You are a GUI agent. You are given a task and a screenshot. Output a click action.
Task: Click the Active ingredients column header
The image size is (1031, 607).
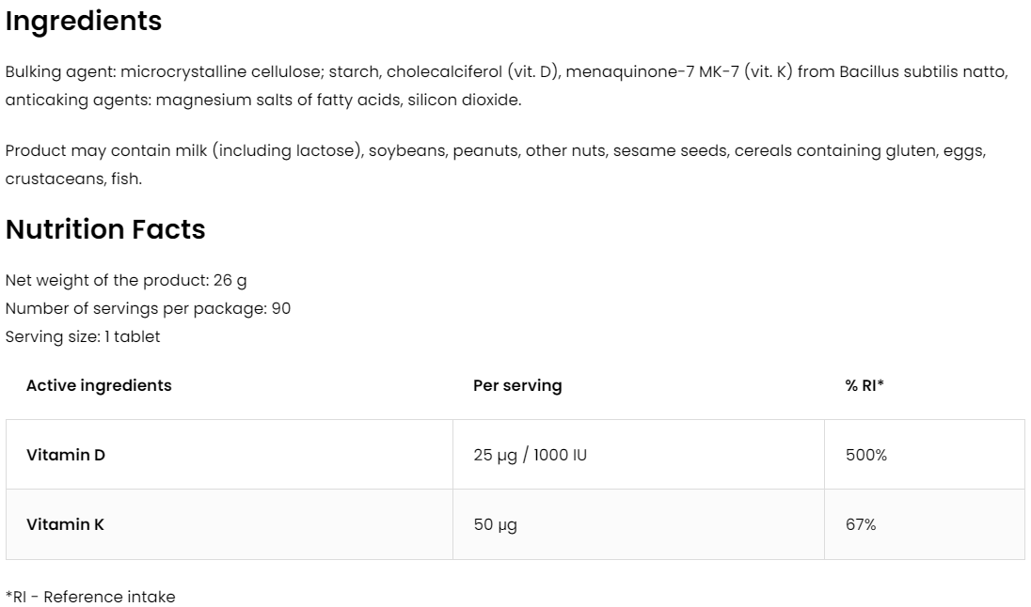click(x=99, y=385)
